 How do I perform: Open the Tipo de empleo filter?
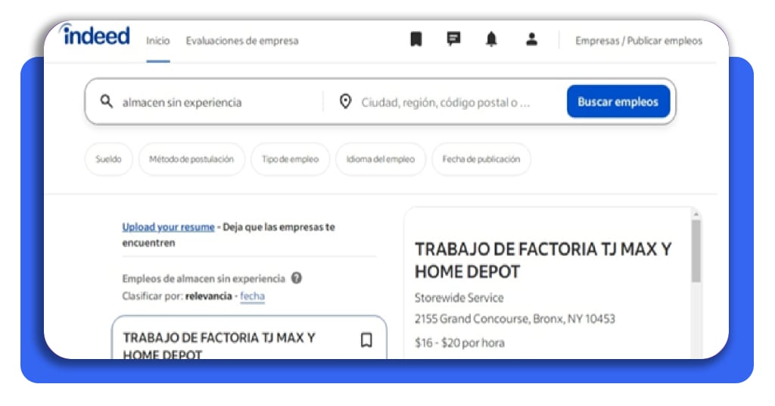[x=290, y=159]
